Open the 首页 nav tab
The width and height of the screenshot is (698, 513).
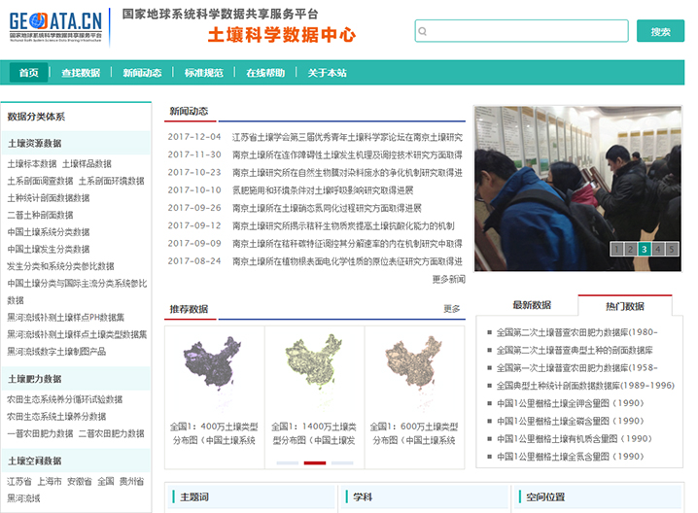point(29,73)
